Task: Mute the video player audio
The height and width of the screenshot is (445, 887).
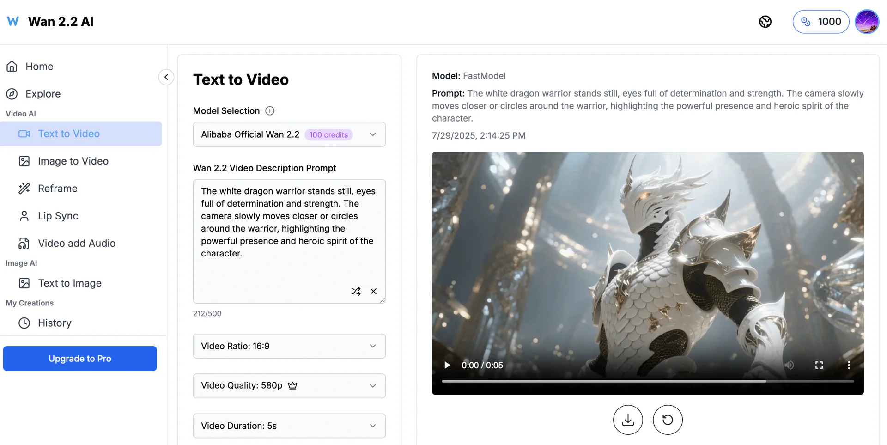Action: point(789,365)
